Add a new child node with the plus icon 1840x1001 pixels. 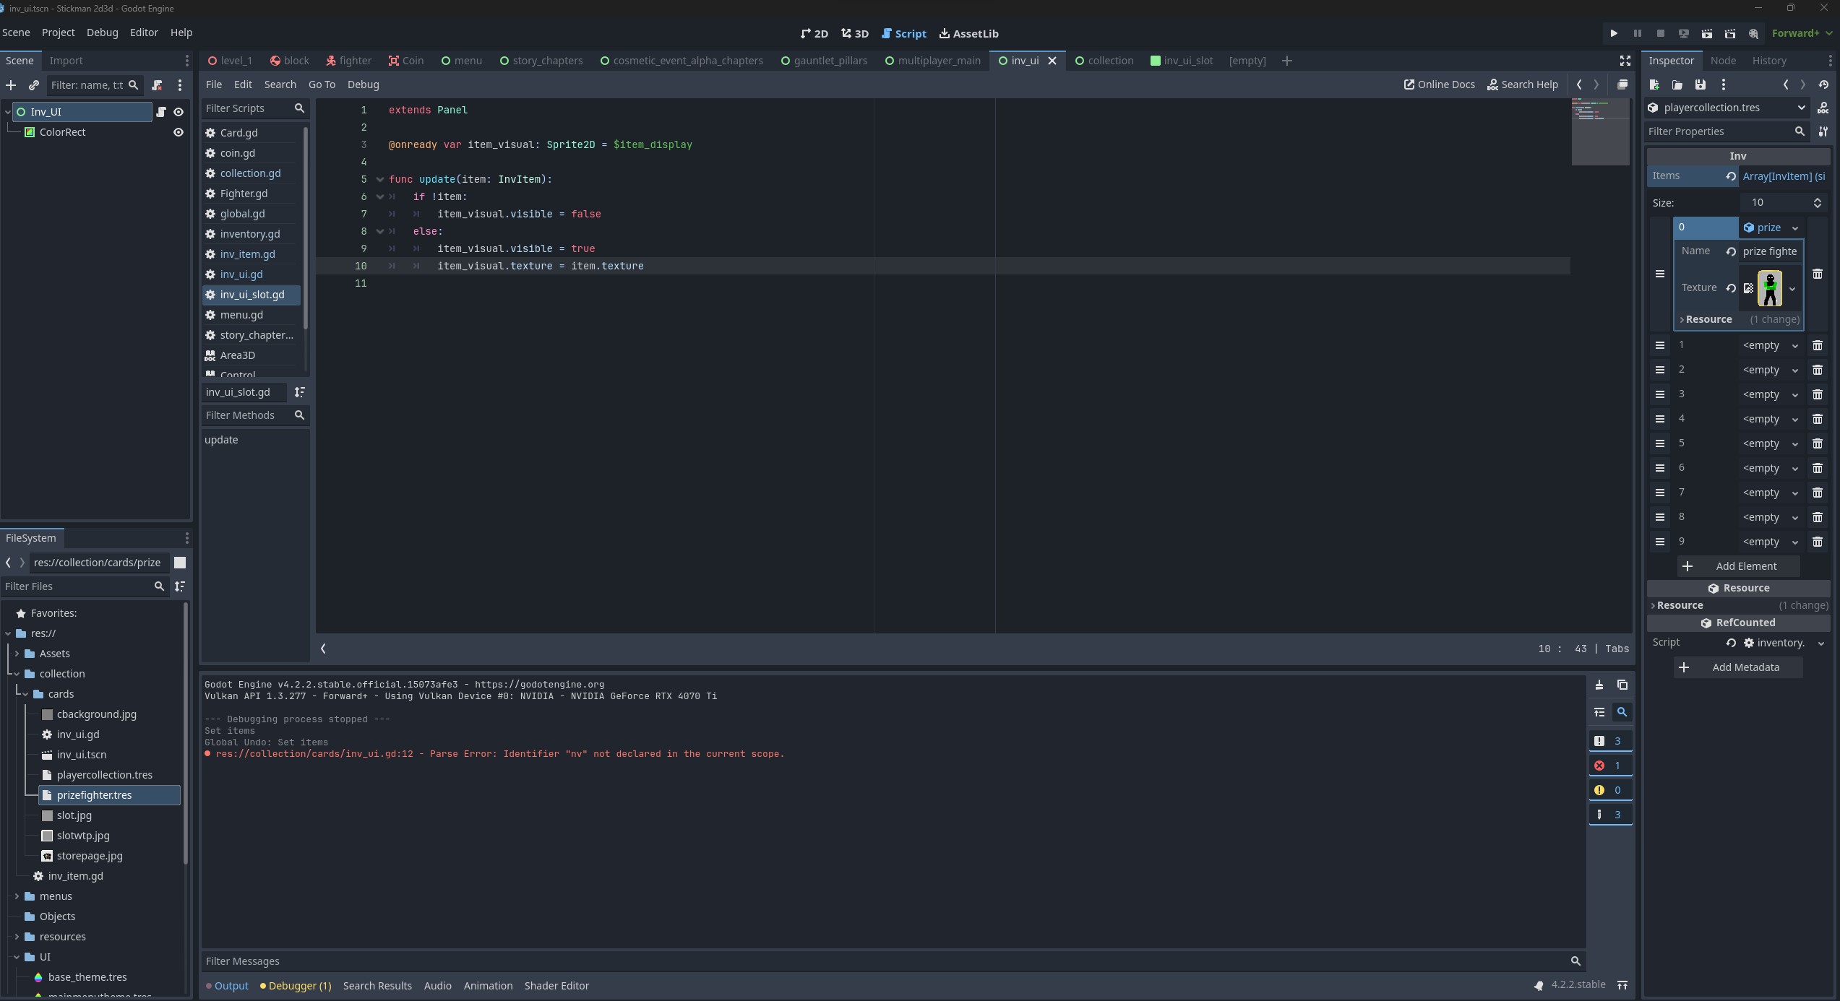(11, 85)
